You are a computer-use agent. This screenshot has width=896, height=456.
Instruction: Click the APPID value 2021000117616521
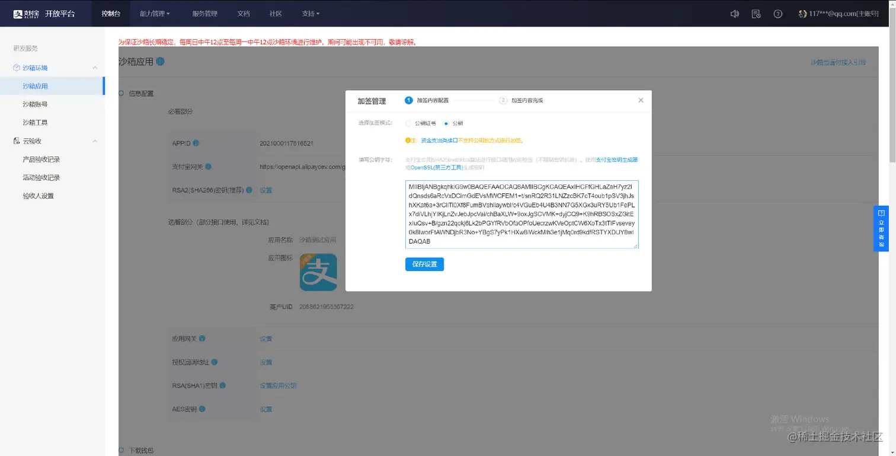tap(286, 144)
